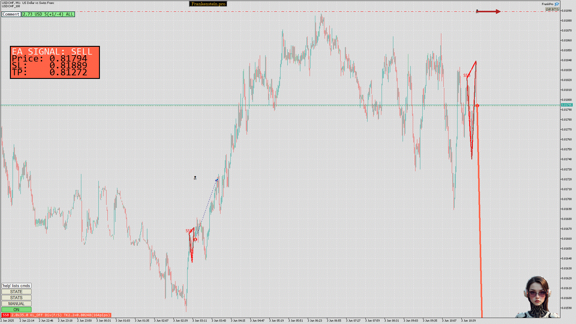
Task: Click the FrankPro graduation cap icon
Action: point(557,4)
